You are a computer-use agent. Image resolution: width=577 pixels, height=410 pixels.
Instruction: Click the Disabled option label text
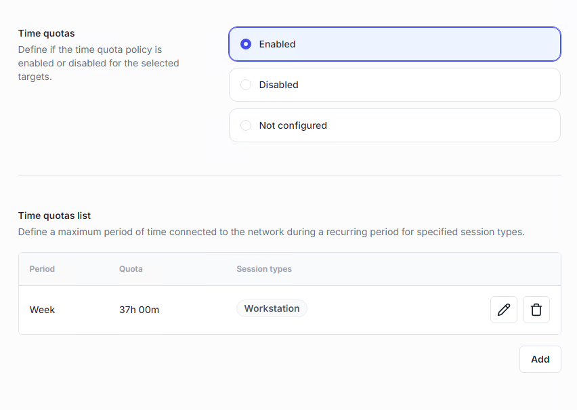[278, 85]
